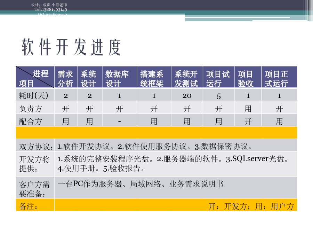Click the 负责方 cell "用" under 项目验收
The width and height of the screenshot is (313, 235).
248,109
